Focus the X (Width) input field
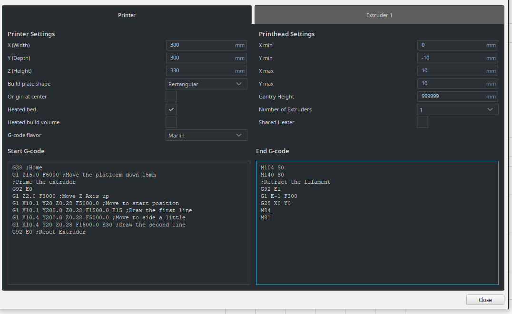Viewport: 512px width, 314px height. pos(207,45)
